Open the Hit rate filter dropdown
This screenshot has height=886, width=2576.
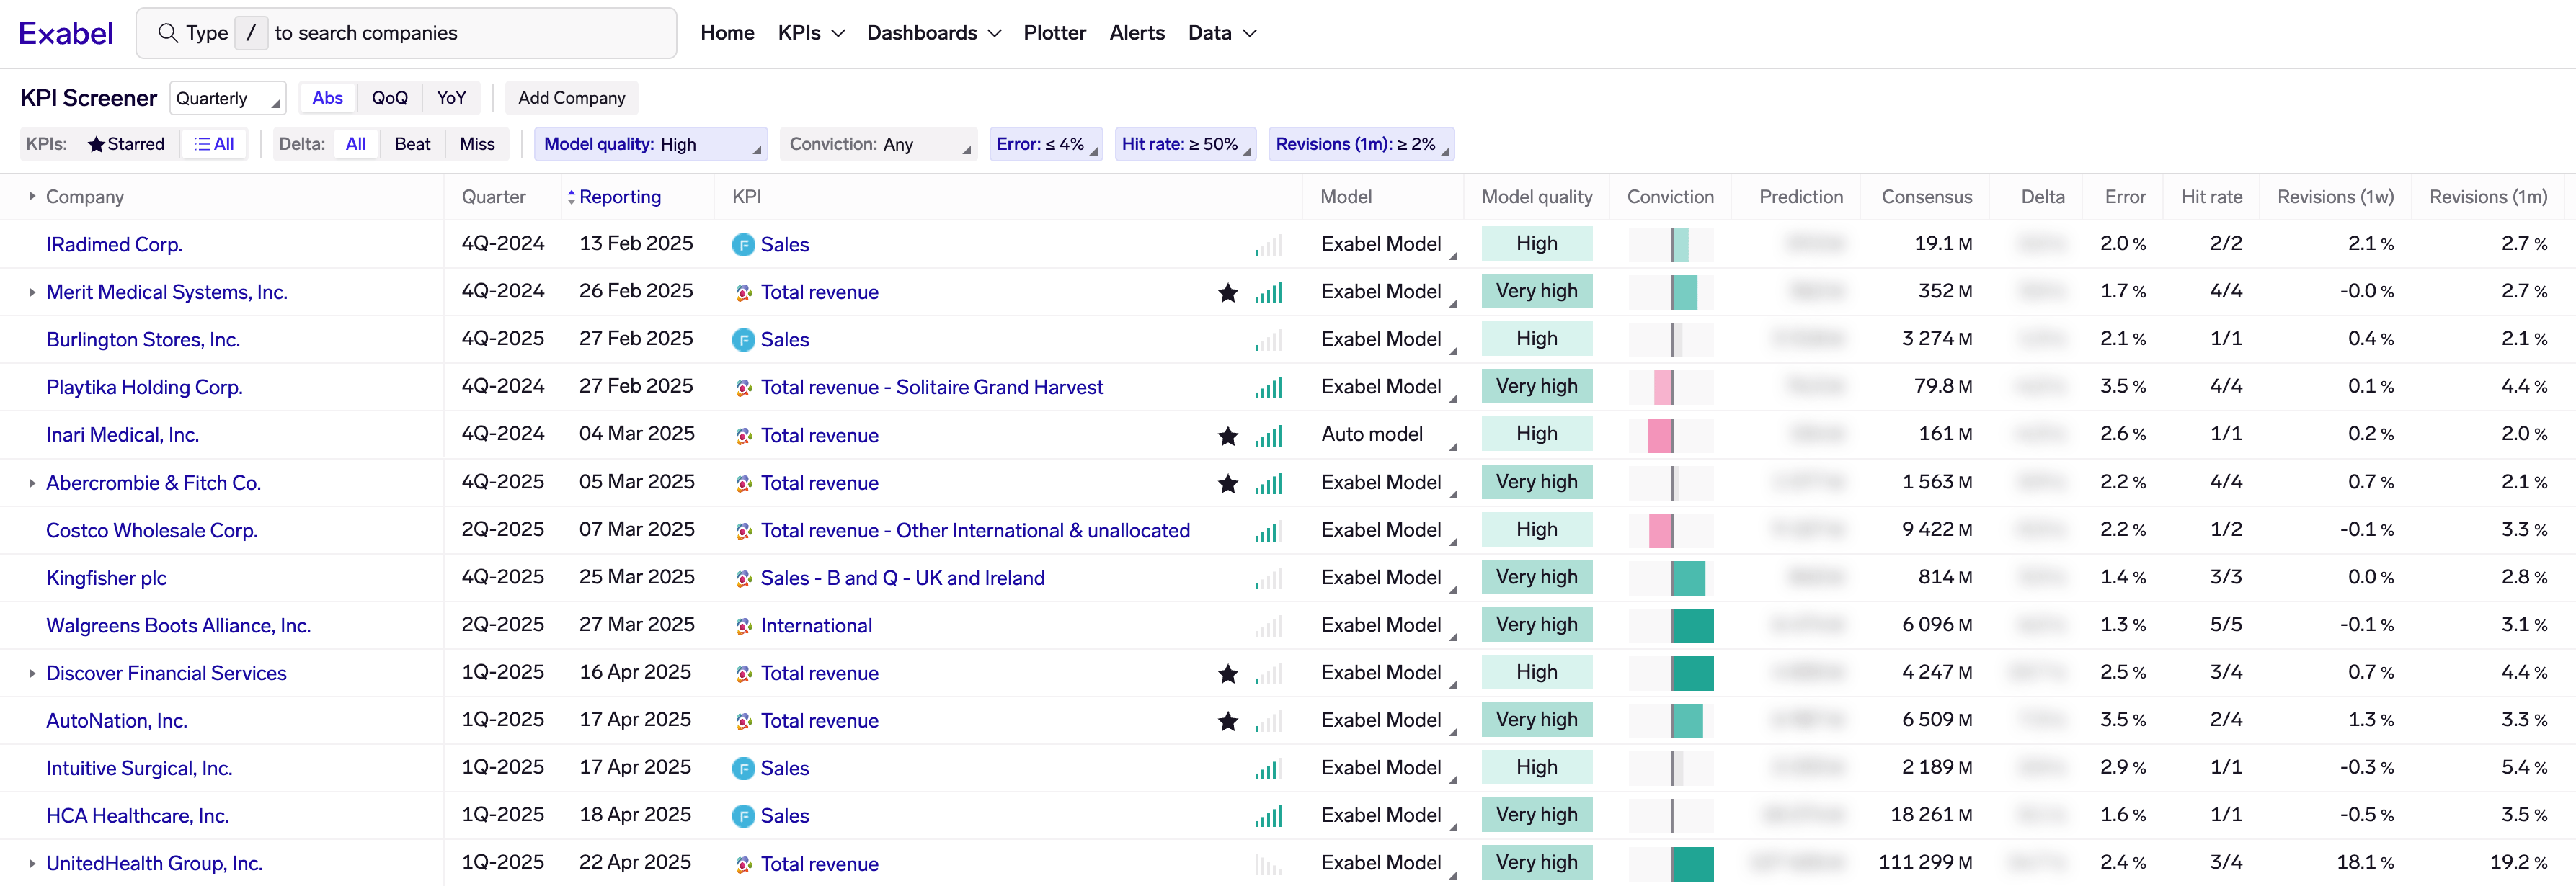[1185, 144]
